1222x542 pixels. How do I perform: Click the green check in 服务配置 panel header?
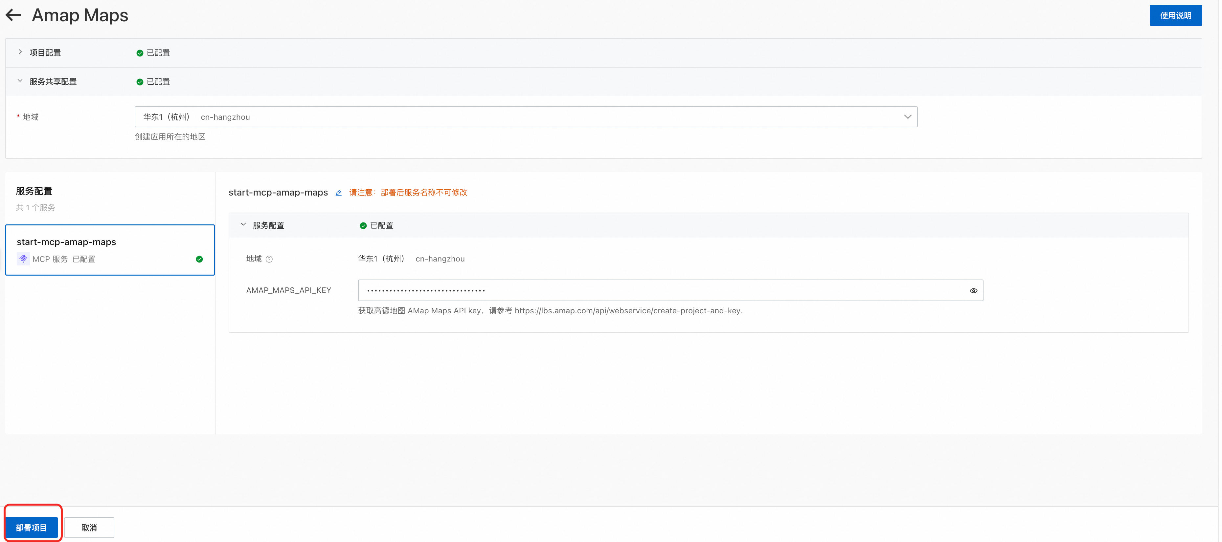click(363, 225)
